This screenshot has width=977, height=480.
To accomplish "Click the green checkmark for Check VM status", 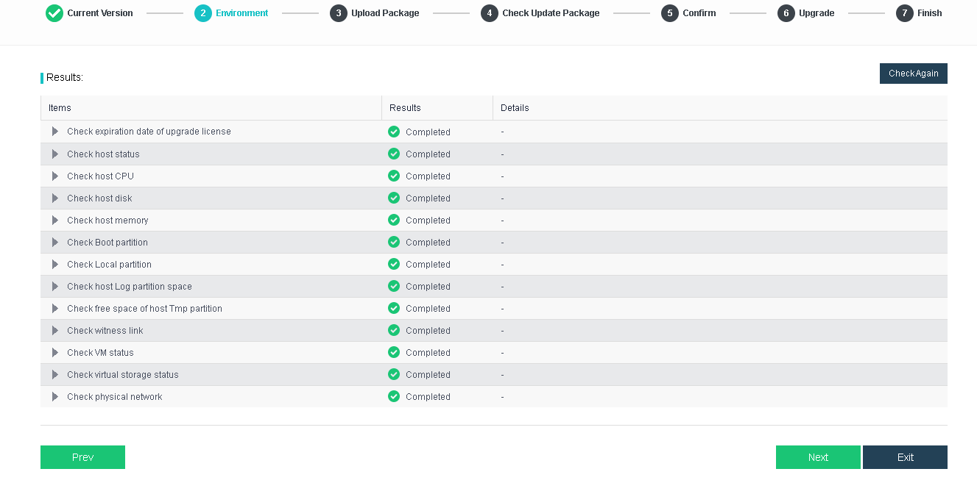I will (x=394, y=352).
